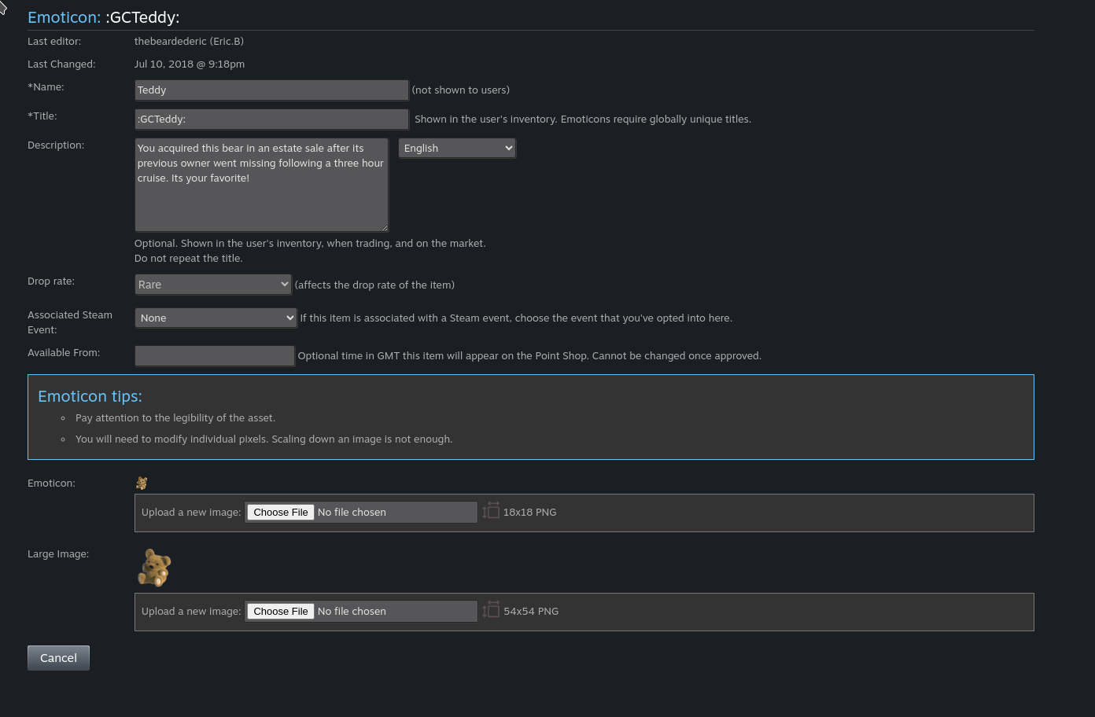This screenshot has height=717, width=1095.
Task: Click the dimensions icon beside 18x18 PNG
Action: pyautogui.click(x=491, y=511)
